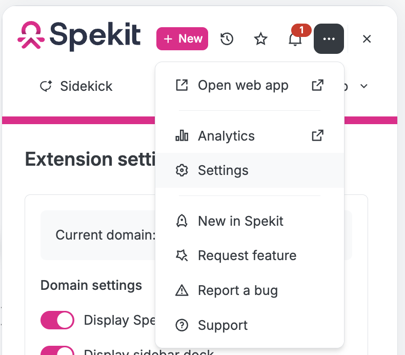Viewport: 405px width, 355px height.
Task: Click external link icon beside Analytics
Action: 317,135
